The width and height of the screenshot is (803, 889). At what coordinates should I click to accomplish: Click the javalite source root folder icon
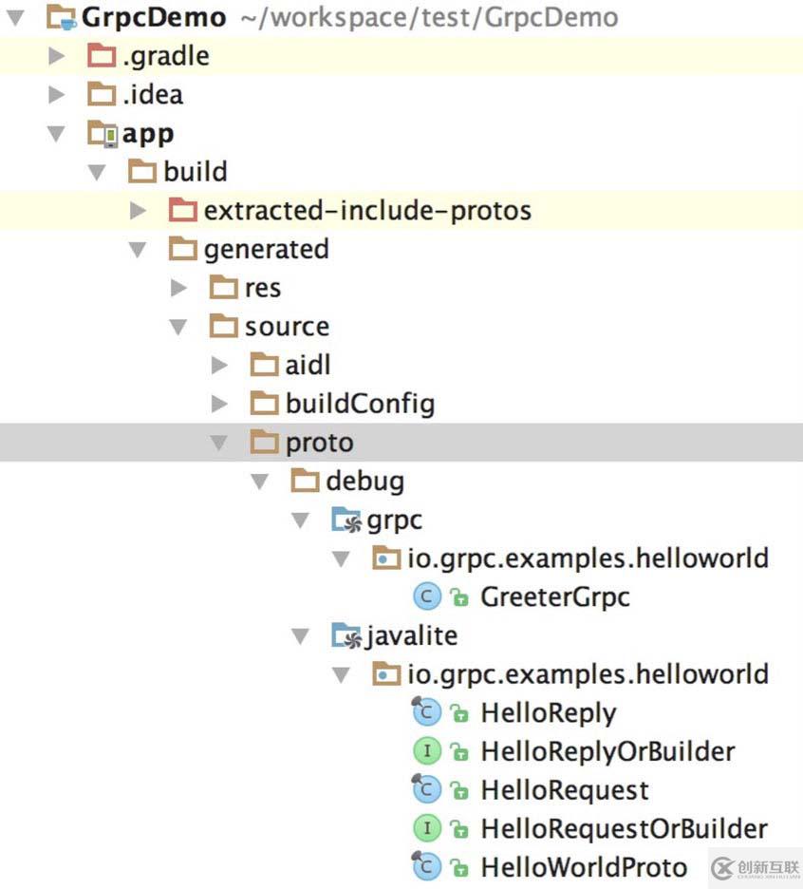346,635
